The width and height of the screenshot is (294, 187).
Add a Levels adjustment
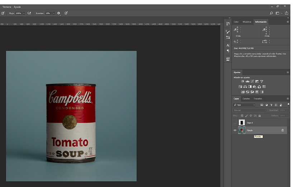point(247,81)
